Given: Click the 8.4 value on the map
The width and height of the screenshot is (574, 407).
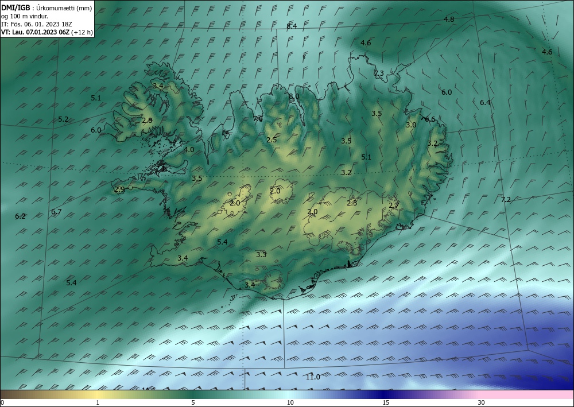Looking at the screenshot, I should pos(292,26).
